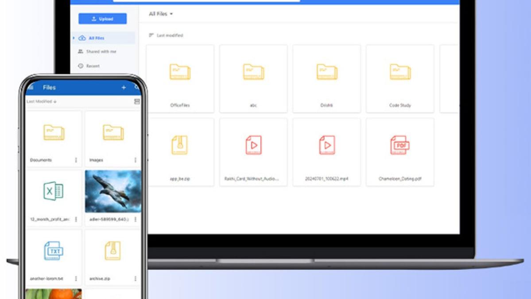Screen dimensions: 531x299
Task: Click the All Files cloud icon
Action: pyautogui.click(x=82, y=38)
